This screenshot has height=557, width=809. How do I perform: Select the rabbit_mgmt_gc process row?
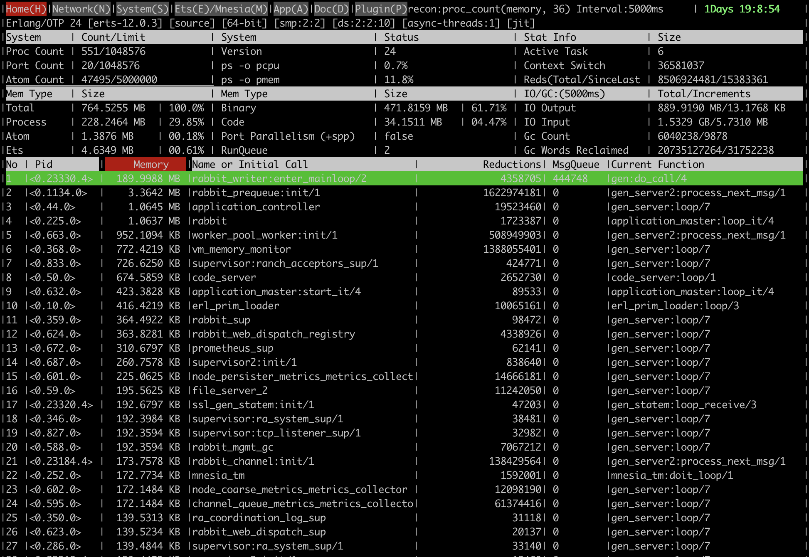[x=404, y=447]
